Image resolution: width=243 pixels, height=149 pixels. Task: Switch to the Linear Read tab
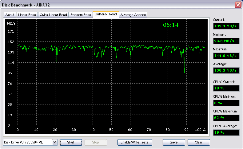click(x=27, y=15)
